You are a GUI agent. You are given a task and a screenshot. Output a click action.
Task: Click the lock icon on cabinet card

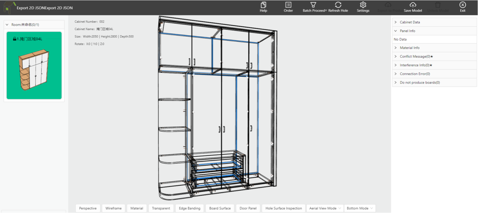[14, 39]
